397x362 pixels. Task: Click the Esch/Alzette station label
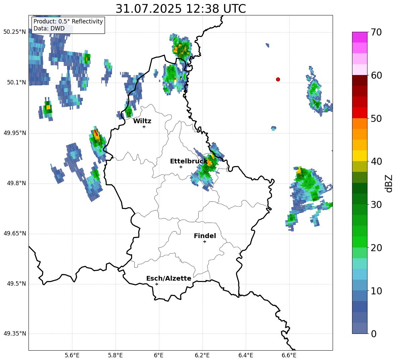(169, 278)
